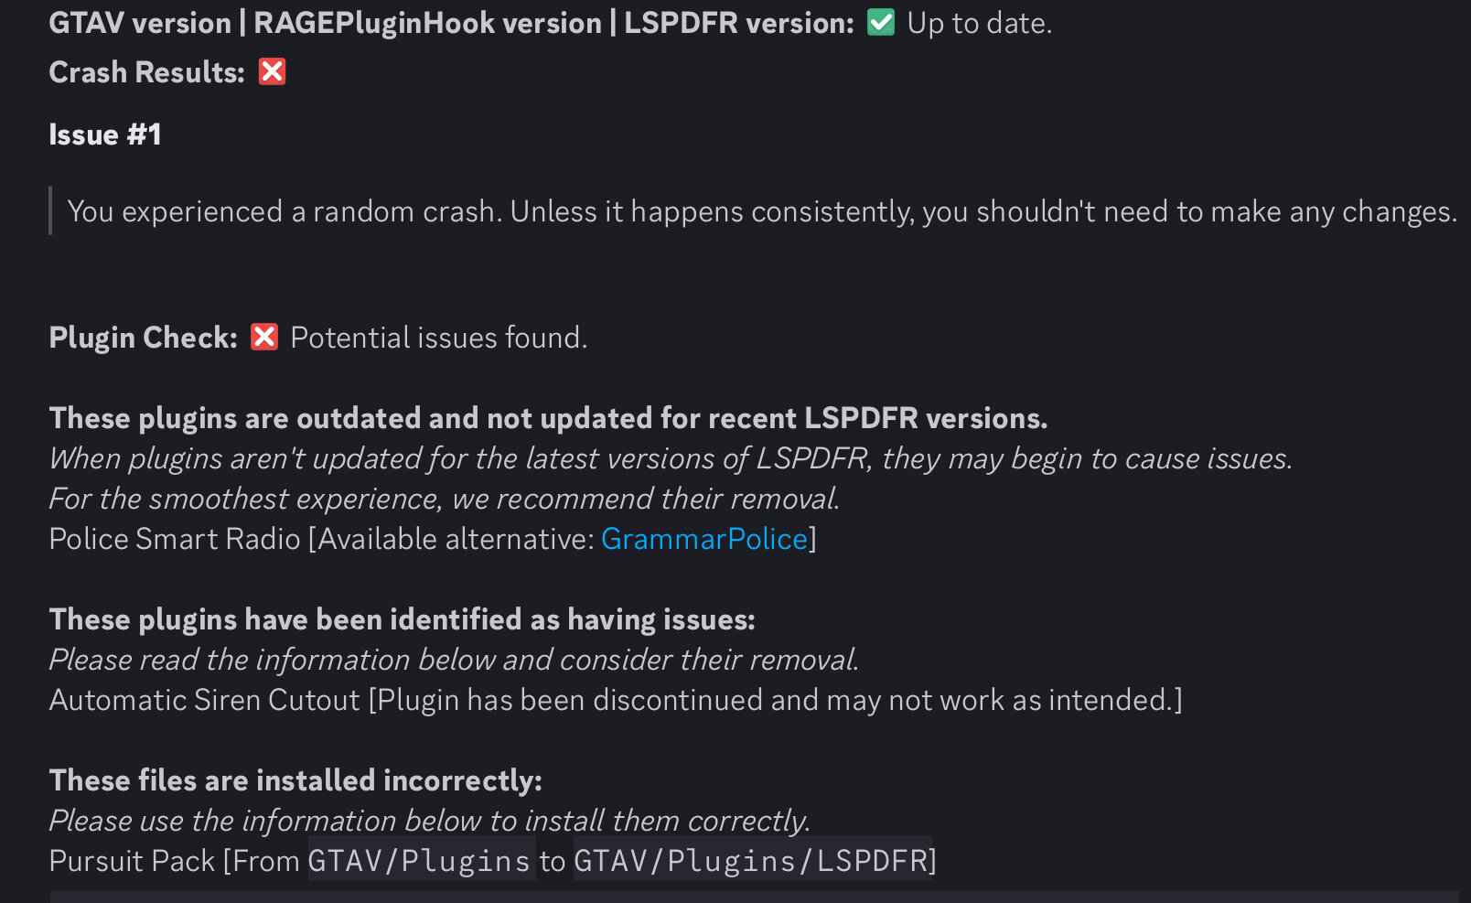Click the Police Smart Radio entry

(x=175, y=539)
